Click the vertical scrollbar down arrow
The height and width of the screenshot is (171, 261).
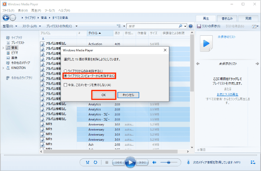coord(192,147)
